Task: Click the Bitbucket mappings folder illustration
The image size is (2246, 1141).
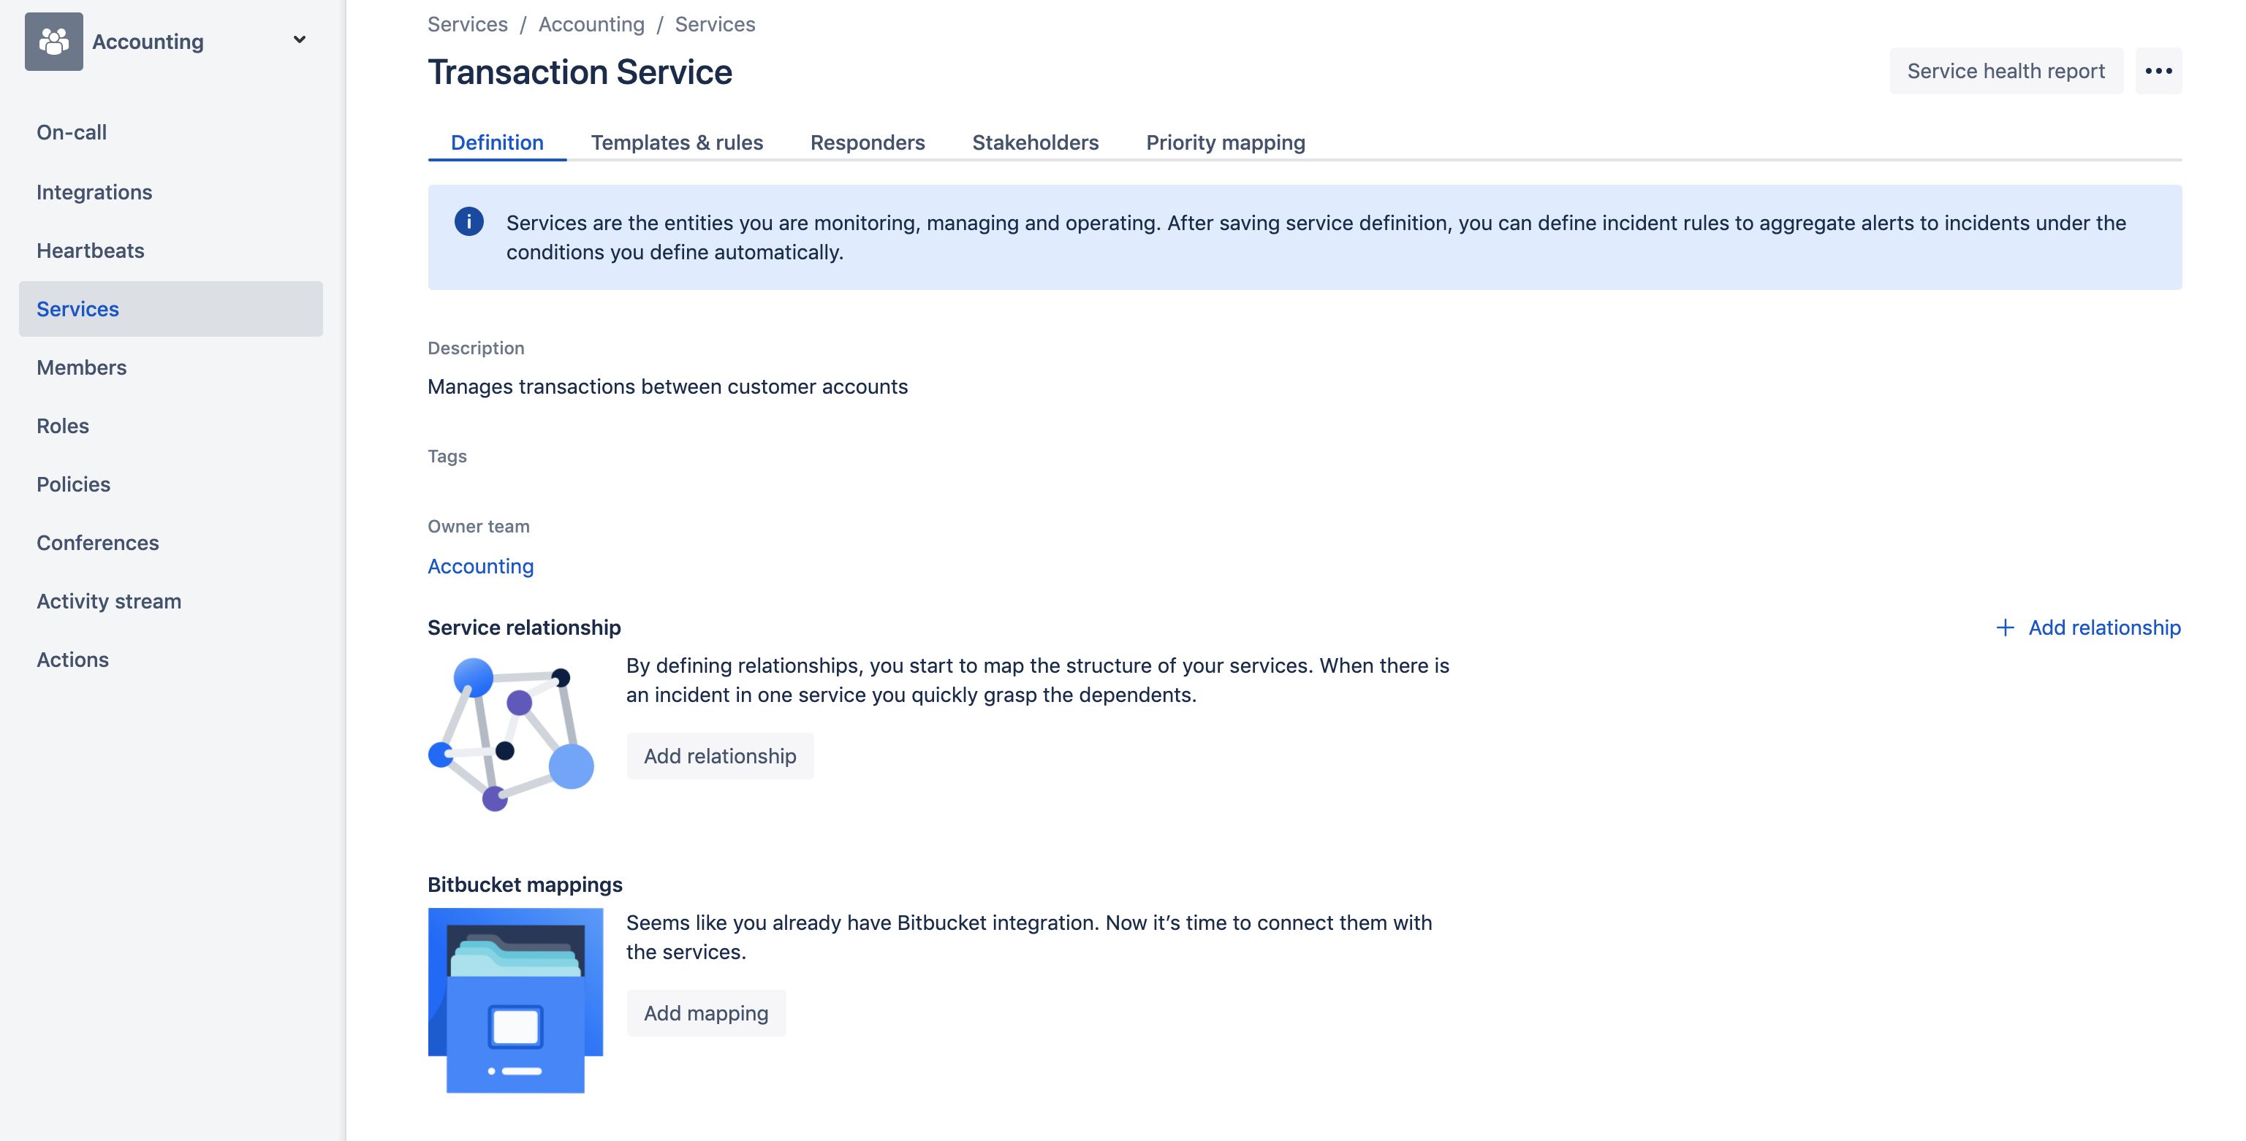Action: 515,1000
